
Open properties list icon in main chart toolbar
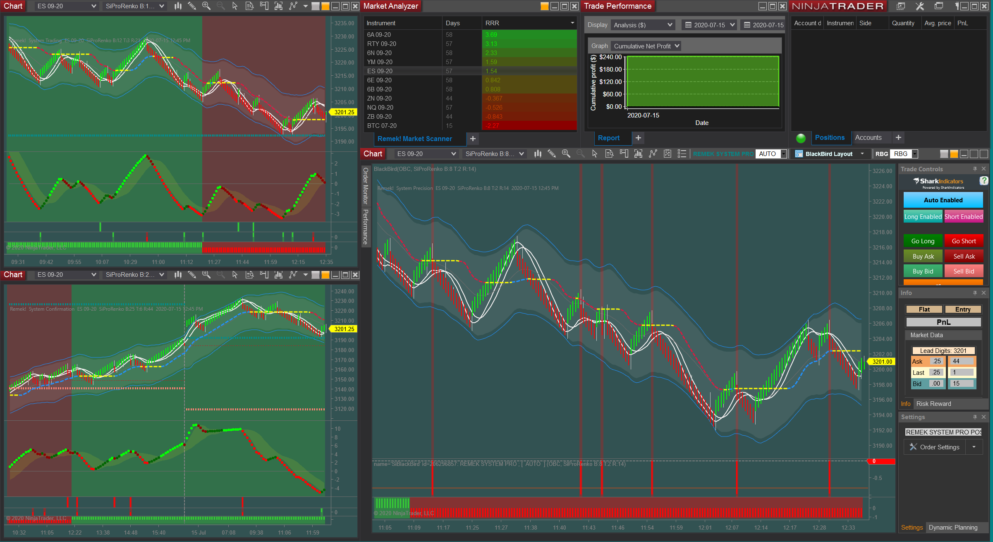682,154
